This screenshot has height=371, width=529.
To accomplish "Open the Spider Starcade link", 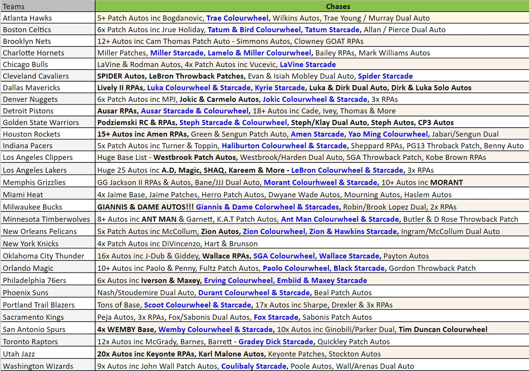I will click(x=385, y=76).
